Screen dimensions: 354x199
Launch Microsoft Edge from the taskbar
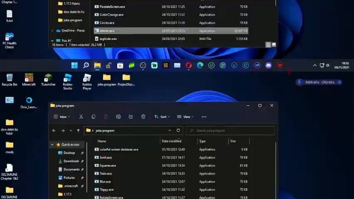click(x=200, y=65)
